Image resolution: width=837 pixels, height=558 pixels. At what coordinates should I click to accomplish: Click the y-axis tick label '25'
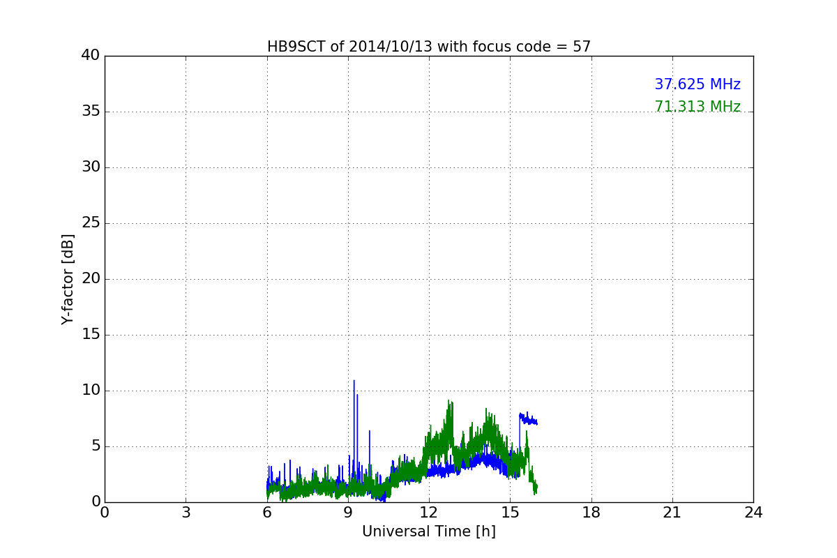[91, 223]
